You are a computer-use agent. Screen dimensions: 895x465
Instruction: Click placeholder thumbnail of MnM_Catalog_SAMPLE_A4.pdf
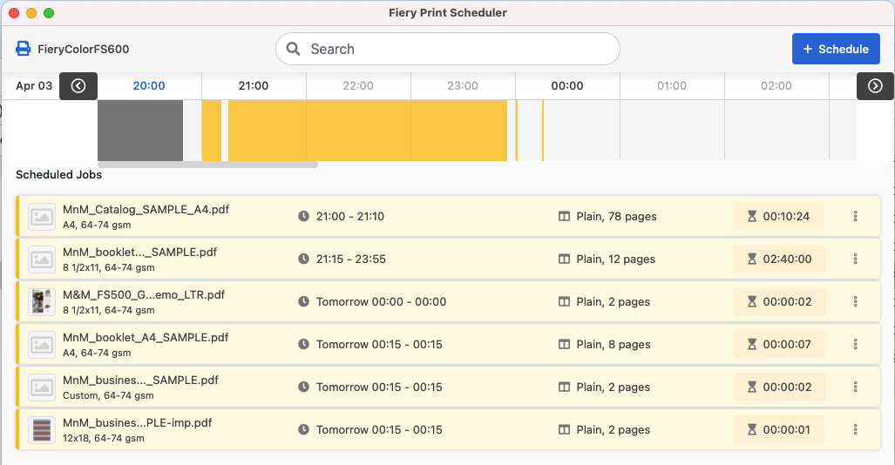(x=42, y=217)
